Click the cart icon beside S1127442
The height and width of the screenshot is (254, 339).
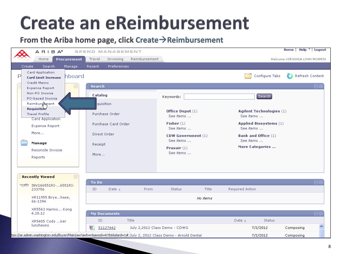tap(92, 228)
